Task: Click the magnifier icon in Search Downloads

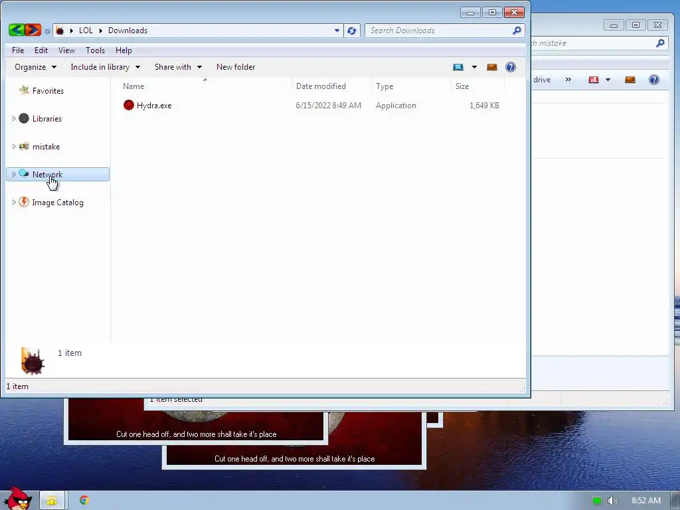Action: point(517,31)
